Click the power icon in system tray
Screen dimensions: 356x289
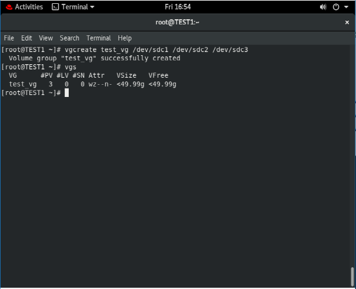click(336, 7)
